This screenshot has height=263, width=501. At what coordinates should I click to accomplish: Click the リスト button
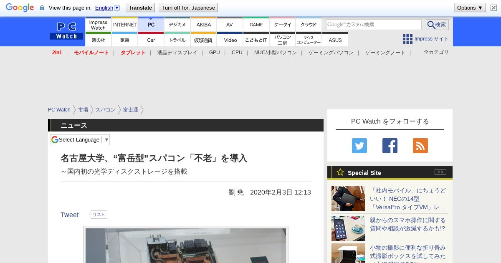click(99, 215)
